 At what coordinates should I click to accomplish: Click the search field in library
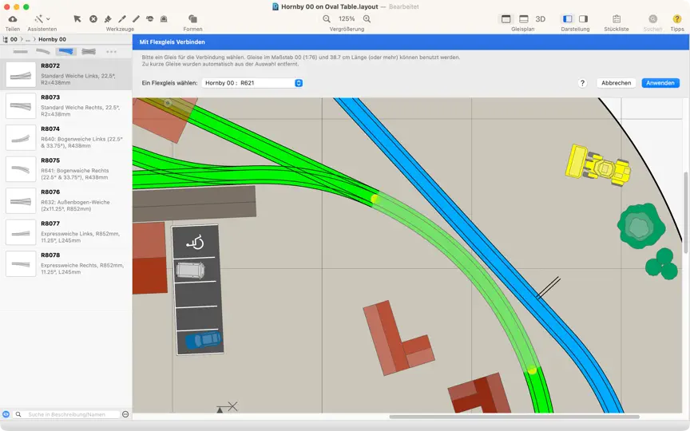pyautogui.click(x=66, y=414)
